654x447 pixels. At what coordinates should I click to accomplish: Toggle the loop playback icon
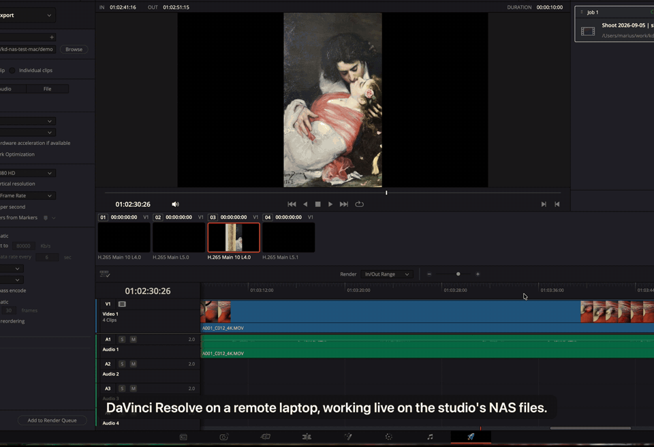point(359,204)
